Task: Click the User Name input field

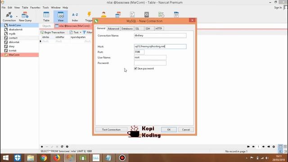Action: pyautogui.click(x=150, y=58)
